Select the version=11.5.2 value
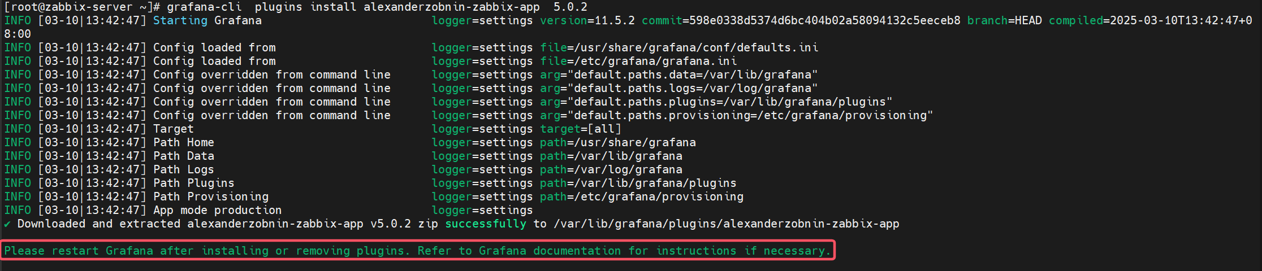 [587, 21]
